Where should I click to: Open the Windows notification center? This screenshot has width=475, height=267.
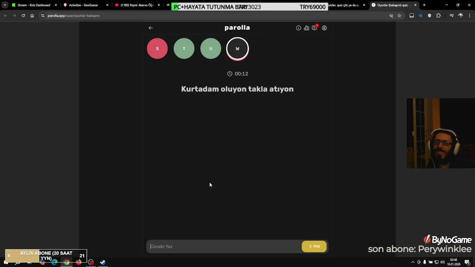[x=467, y=262]
